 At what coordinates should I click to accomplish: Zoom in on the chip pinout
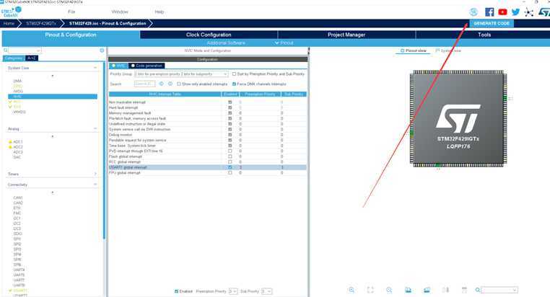tap(352, 290)
